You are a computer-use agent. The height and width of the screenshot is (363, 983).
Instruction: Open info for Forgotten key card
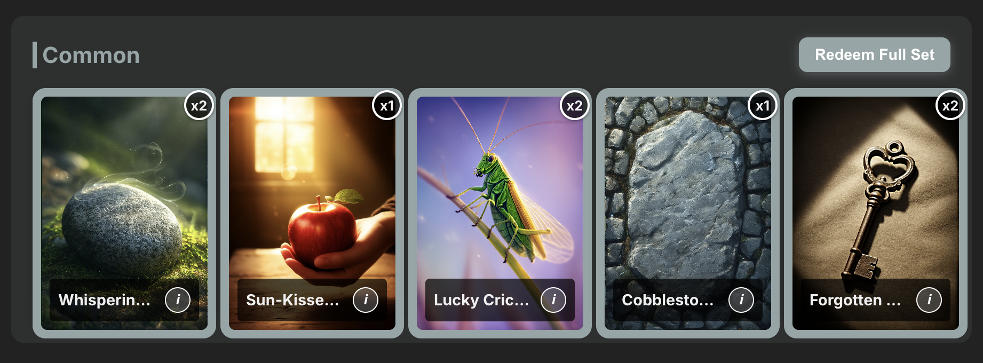click(929, 300)
